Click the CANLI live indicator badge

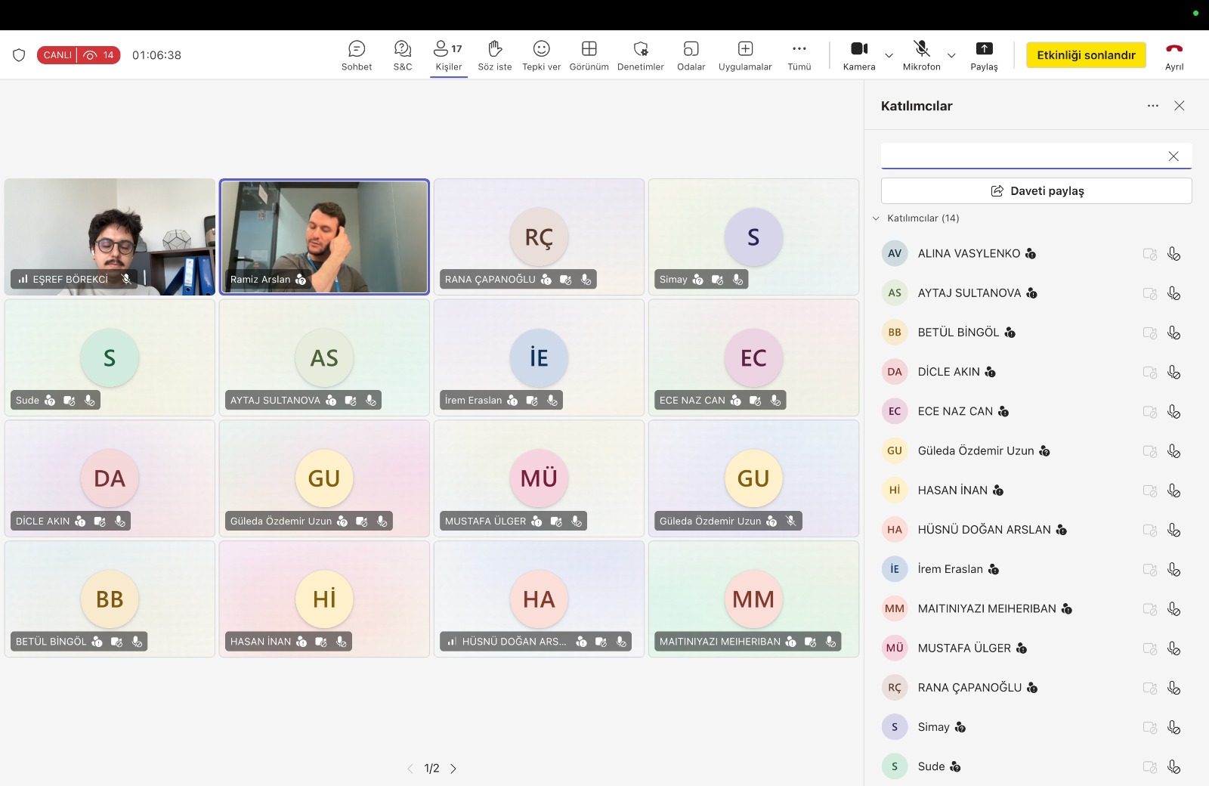click(x=79, y=55)
